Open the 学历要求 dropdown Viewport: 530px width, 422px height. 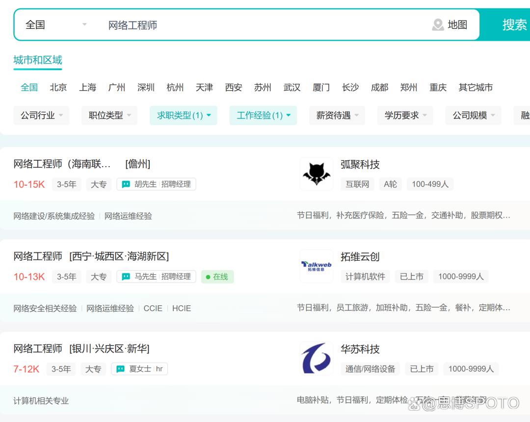[405, 115]
